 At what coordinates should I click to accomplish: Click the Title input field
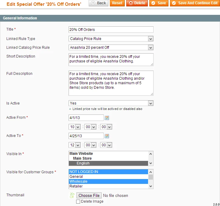[x=111, y=30]
